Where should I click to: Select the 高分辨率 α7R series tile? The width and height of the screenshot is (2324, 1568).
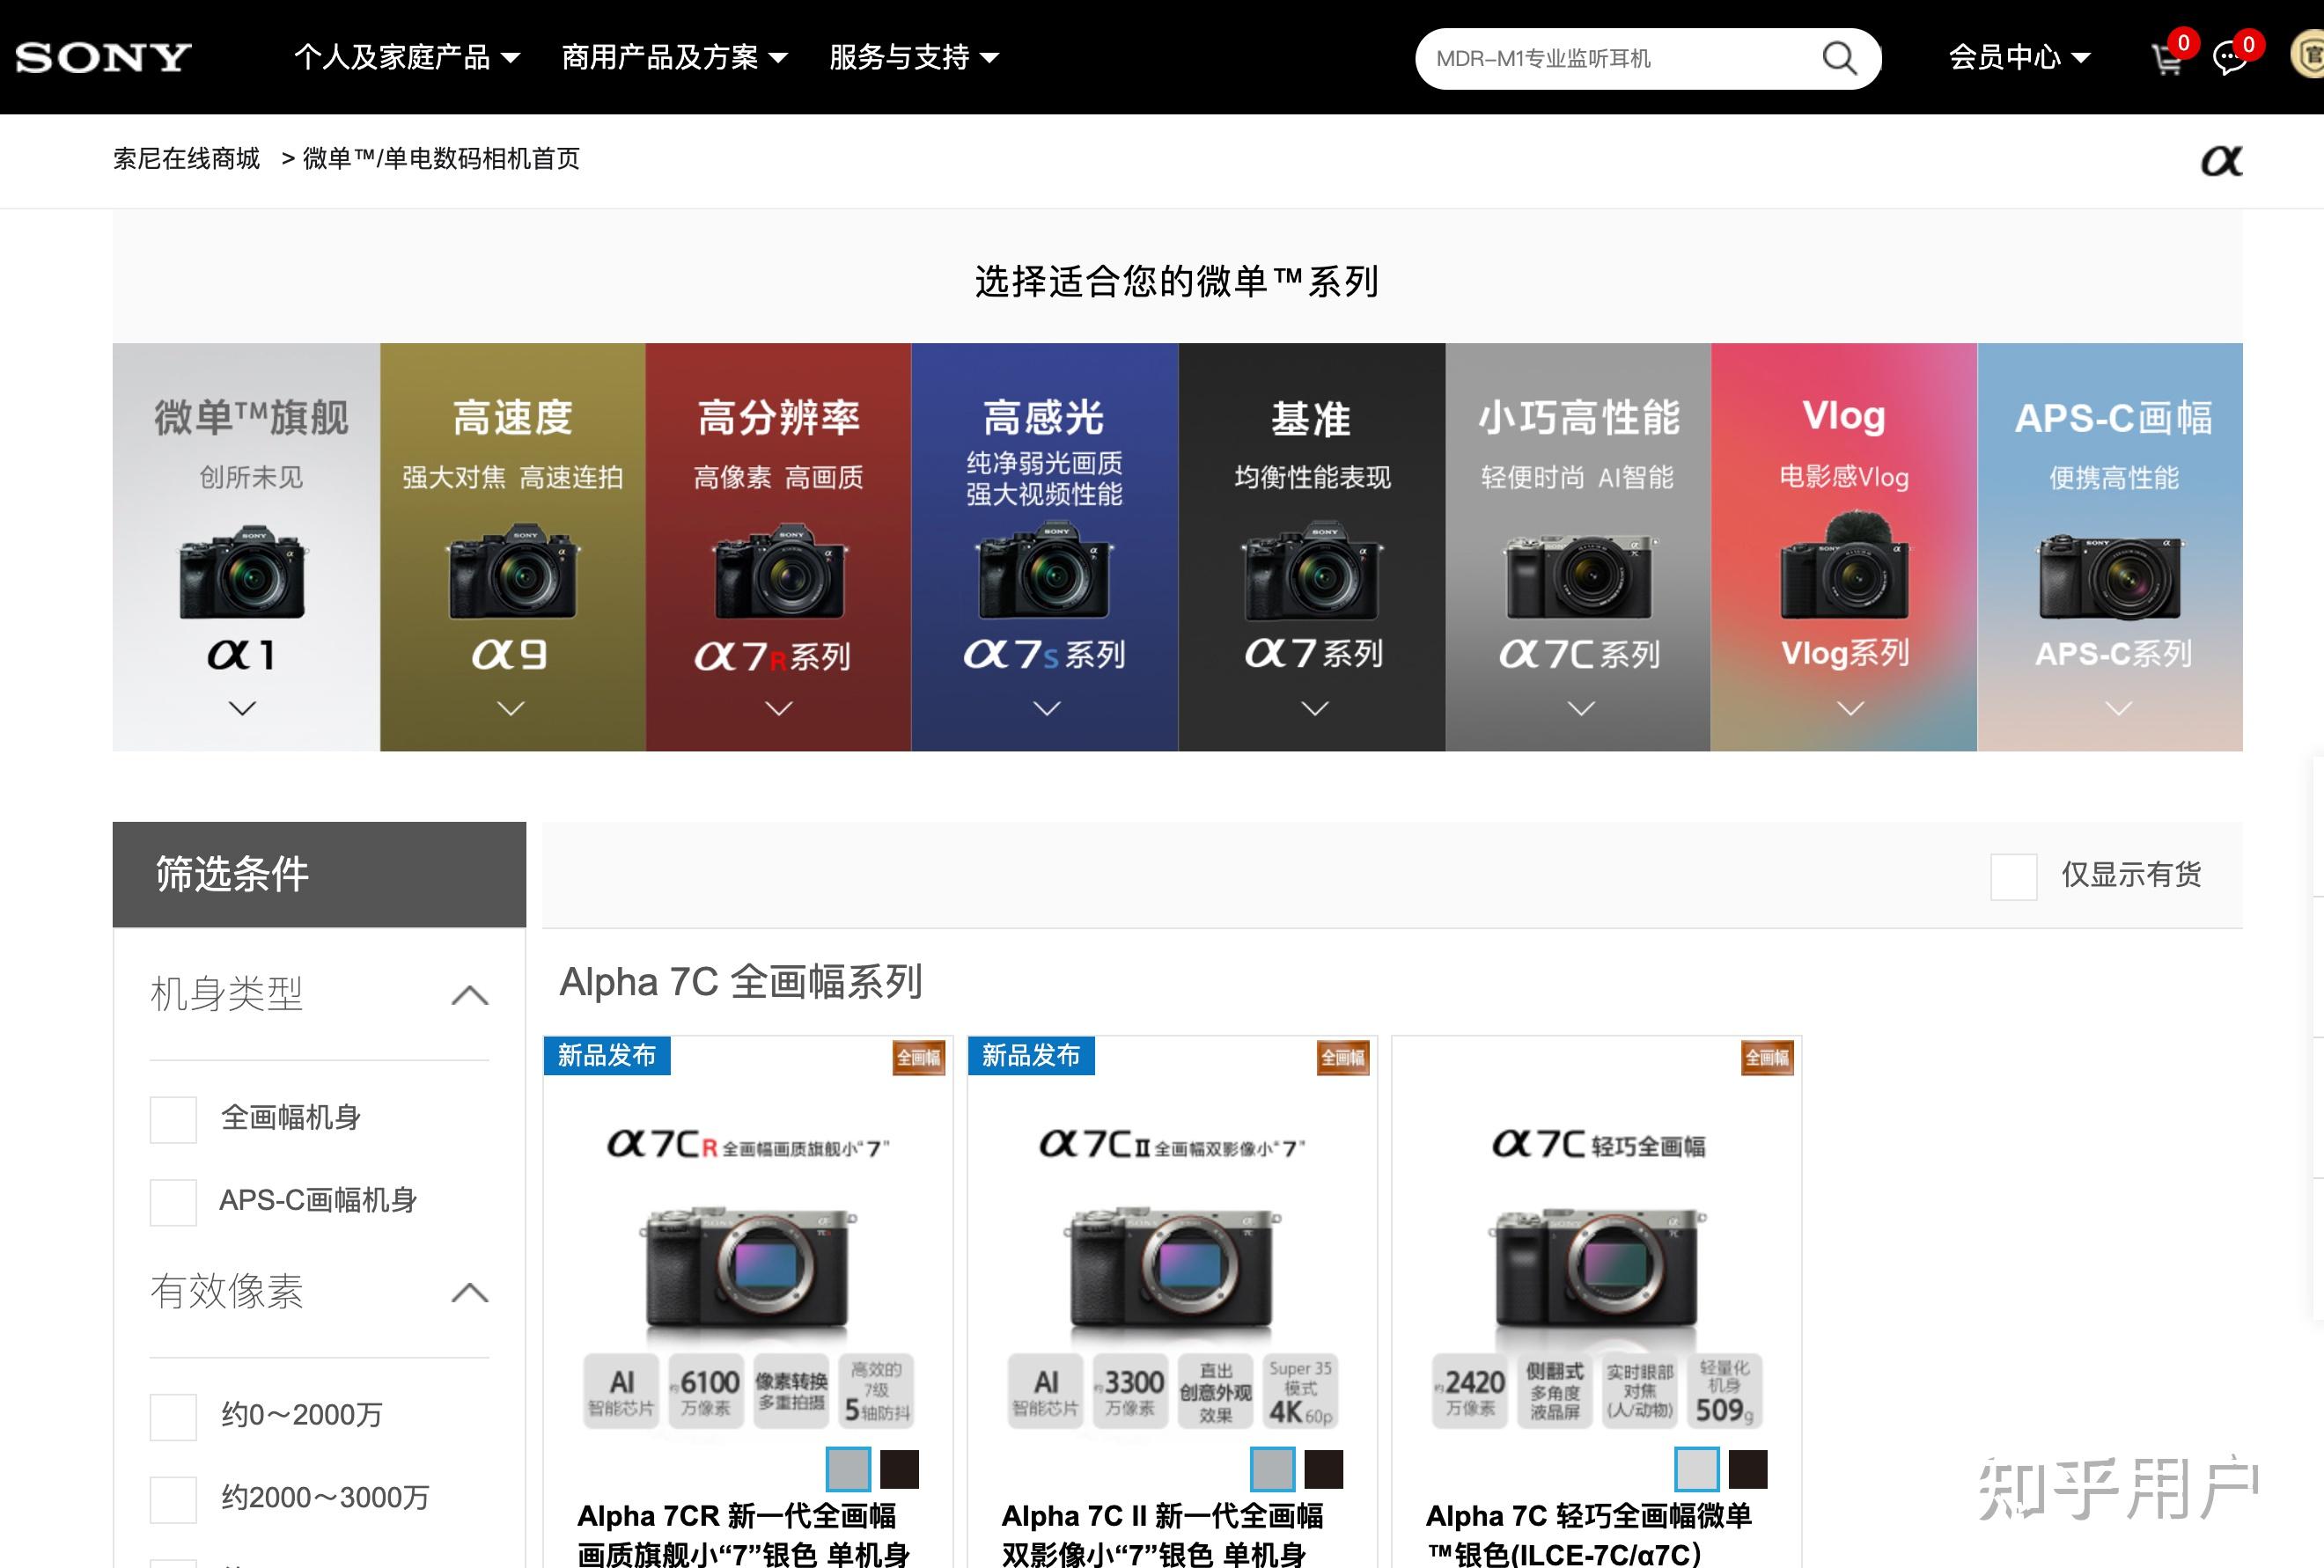[778, 546]
